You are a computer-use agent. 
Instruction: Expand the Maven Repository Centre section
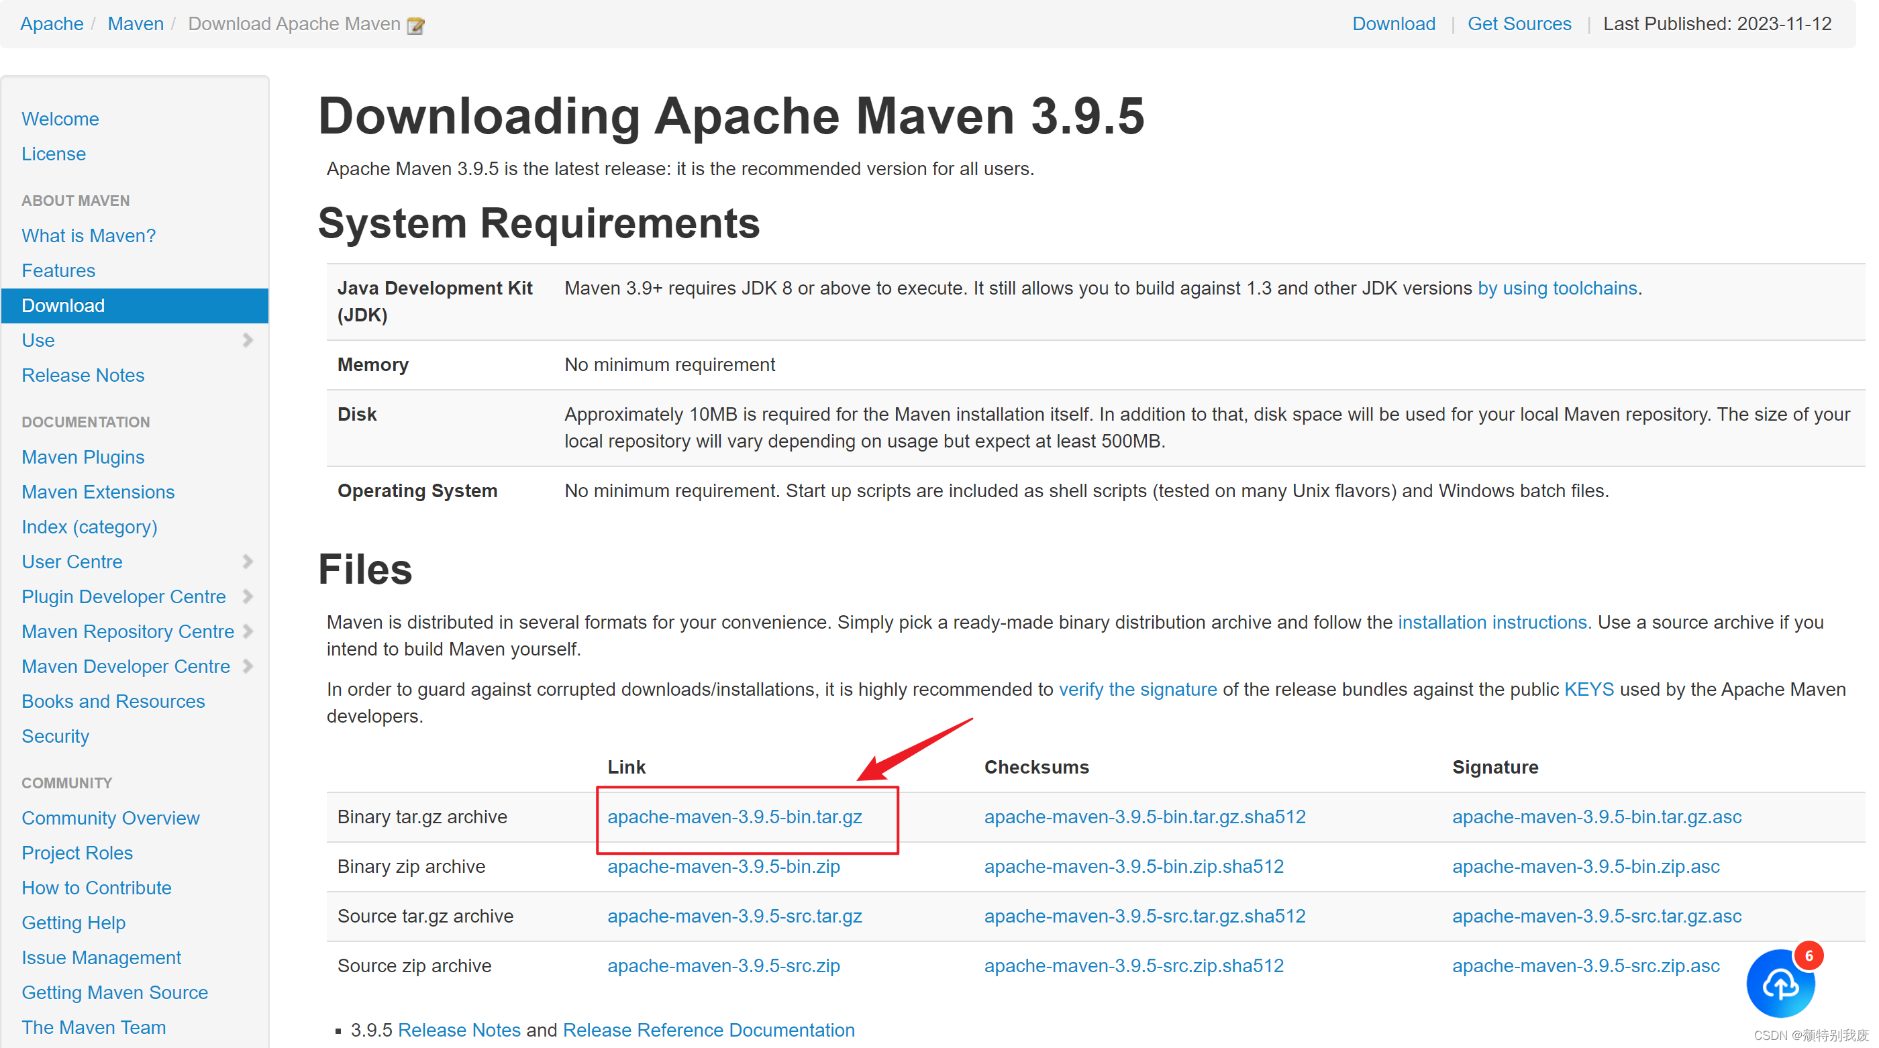(247, 631)
